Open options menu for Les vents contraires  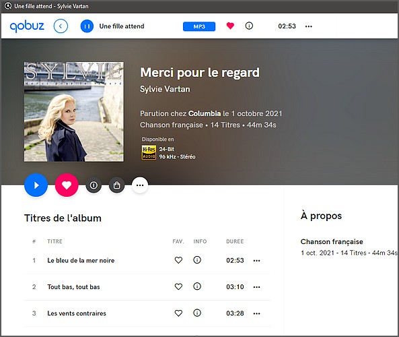[x=256, y=313]
